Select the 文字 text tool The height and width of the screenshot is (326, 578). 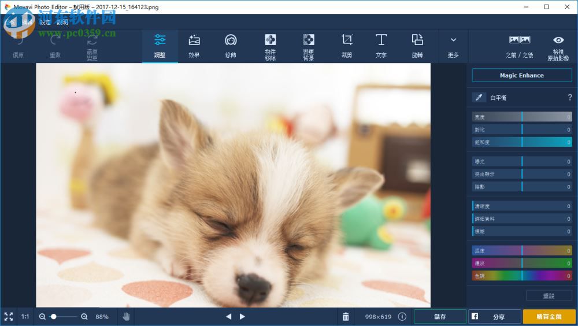(381, 46)
